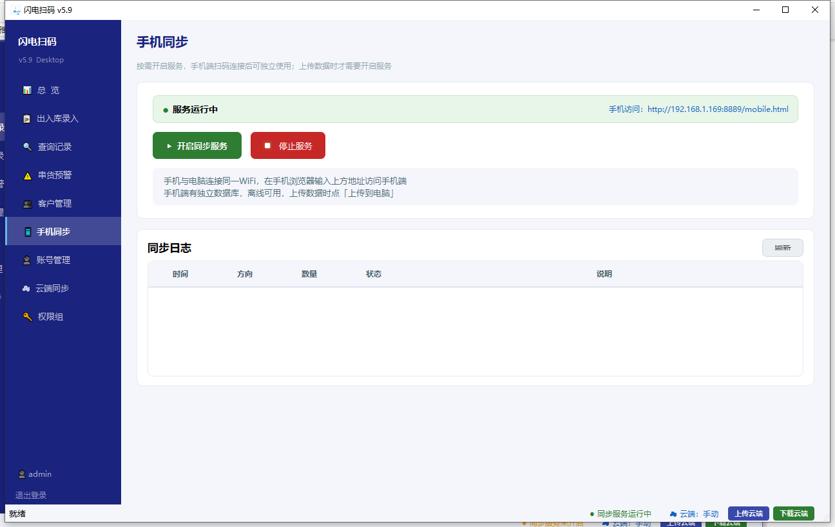Screen dimensions: 835x527
Task: Click 上传云端 button in status bar
Action: tap(748, 513)
